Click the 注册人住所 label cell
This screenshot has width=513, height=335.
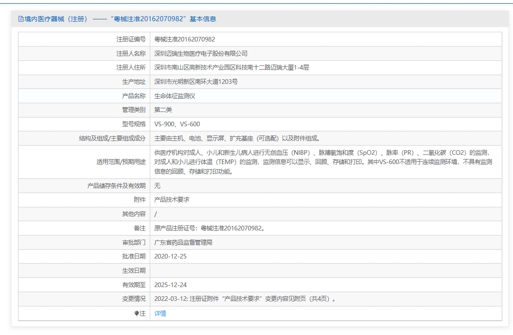click(84, 67)
